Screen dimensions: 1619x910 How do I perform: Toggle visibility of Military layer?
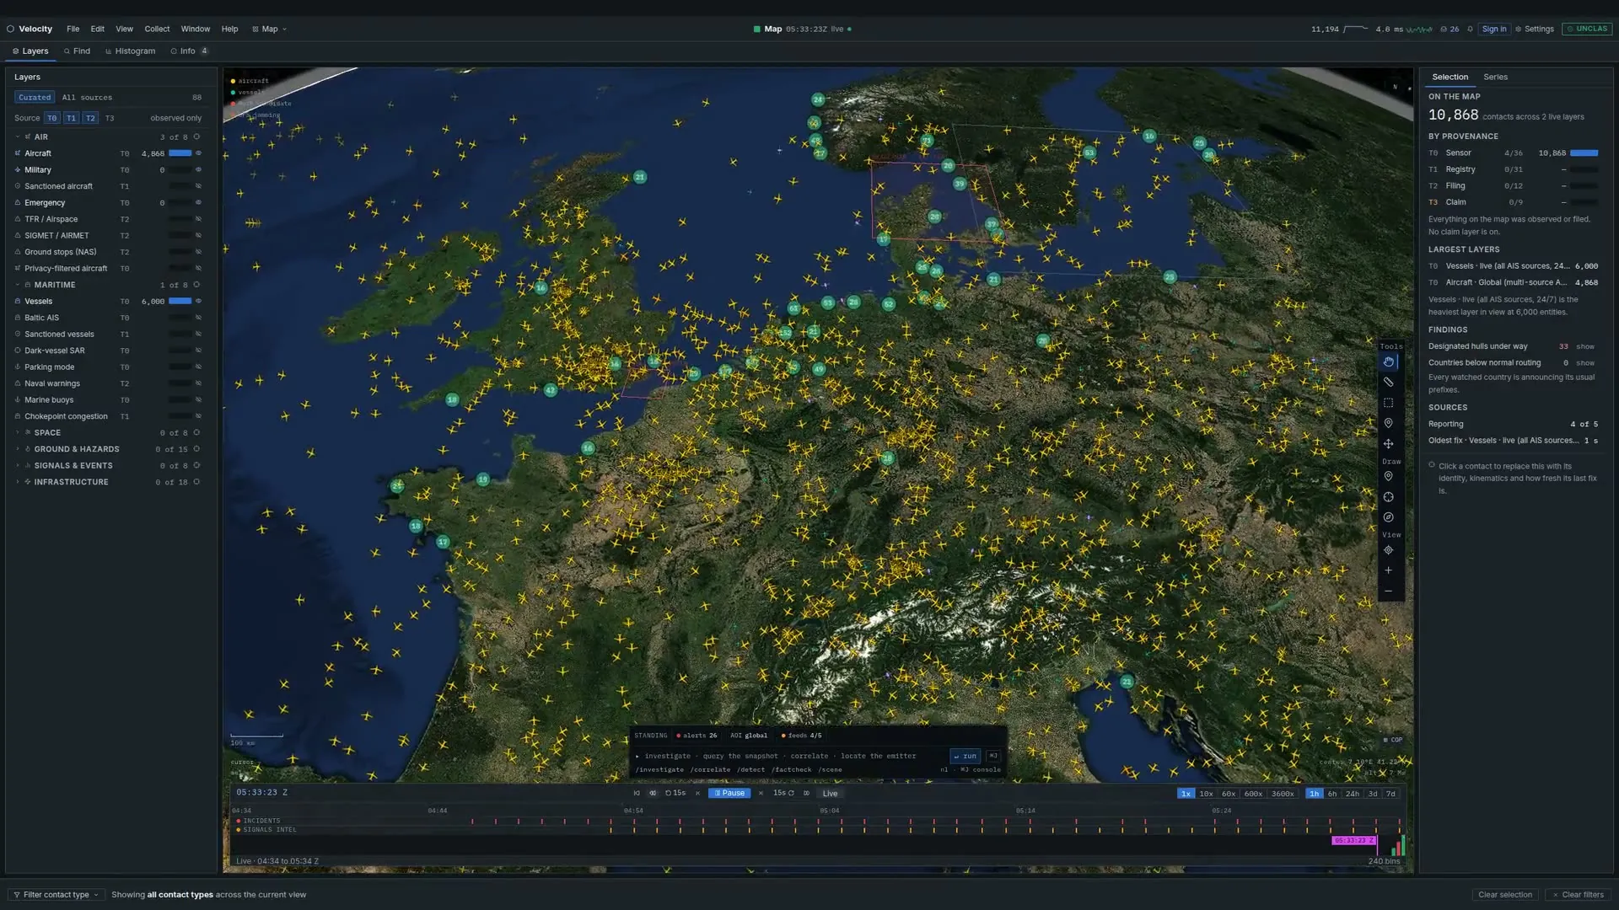click(x=199, y=169)
